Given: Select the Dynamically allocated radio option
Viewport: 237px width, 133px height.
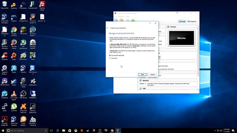Looking at the screenshot, I should click(x=117, y=55).
